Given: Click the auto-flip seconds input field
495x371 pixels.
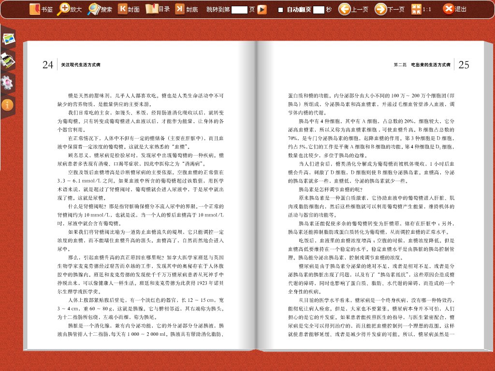Looking at the screenshot, I should coord(319,10).
